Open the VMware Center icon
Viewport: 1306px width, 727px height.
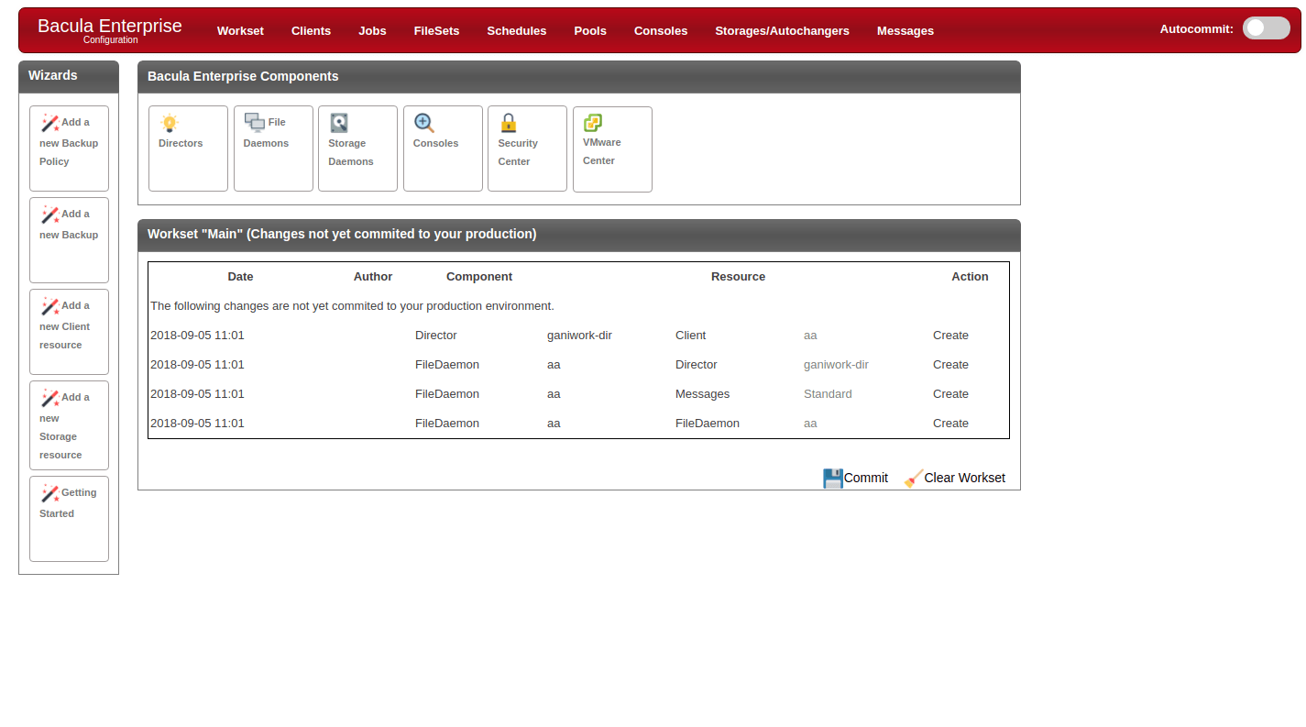[593, 123]
